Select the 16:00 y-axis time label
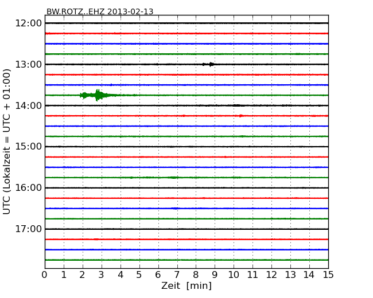 click(x=28, y=188)
